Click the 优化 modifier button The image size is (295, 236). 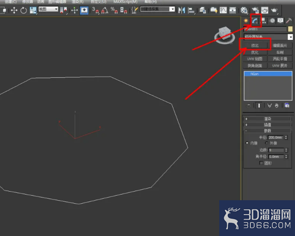255,52
